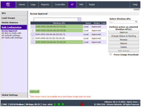This screenshot has width=146, height=110.
Task: Click the Approve button
Action: coord(124,32)
